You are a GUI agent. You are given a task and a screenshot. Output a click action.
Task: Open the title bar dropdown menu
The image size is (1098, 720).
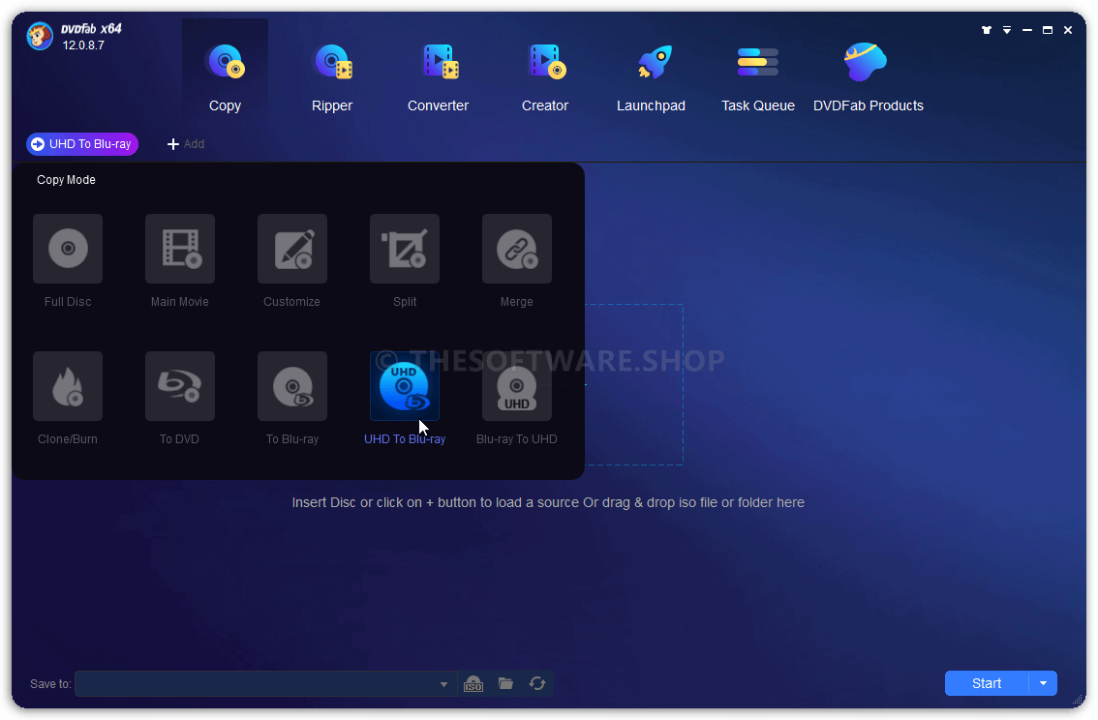(1007, 30)
